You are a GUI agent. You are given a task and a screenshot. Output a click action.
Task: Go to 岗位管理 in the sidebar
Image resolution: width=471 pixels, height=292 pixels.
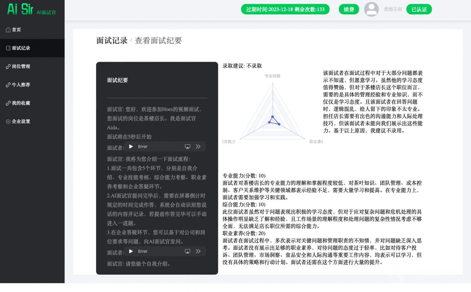pos(20,66)
